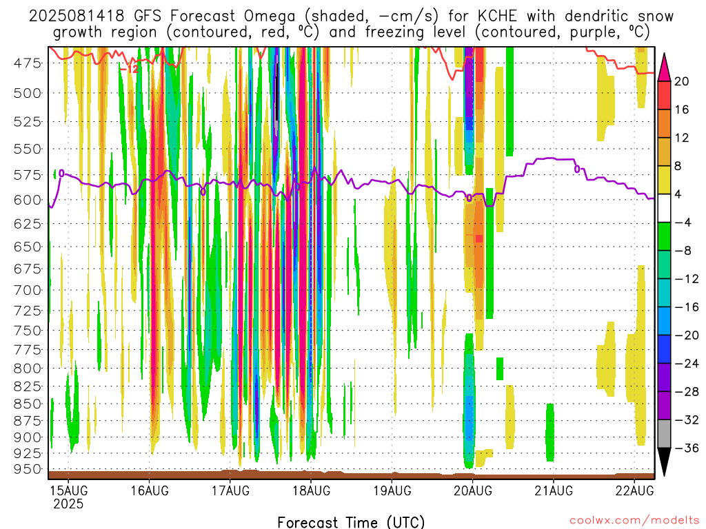Click the 725 pressure level label
Screen dimensions: 706x529
(28, 311)
